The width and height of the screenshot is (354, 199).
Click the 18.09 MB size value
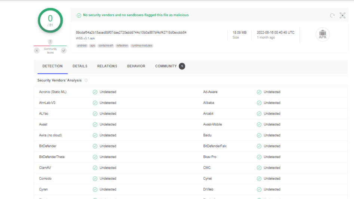(240, 32)
